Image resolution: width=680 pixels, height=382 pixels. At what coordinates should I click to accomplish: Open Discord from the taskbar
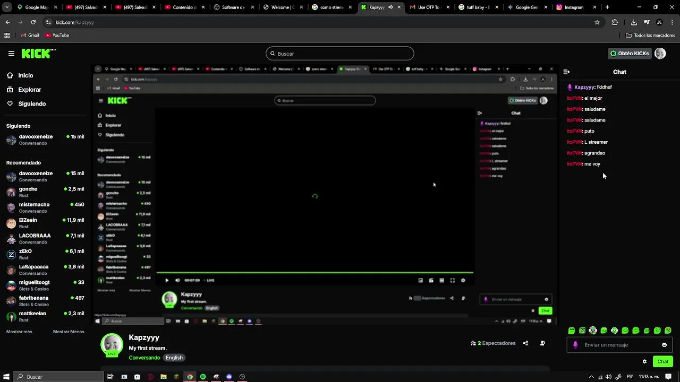pos(229,377)
